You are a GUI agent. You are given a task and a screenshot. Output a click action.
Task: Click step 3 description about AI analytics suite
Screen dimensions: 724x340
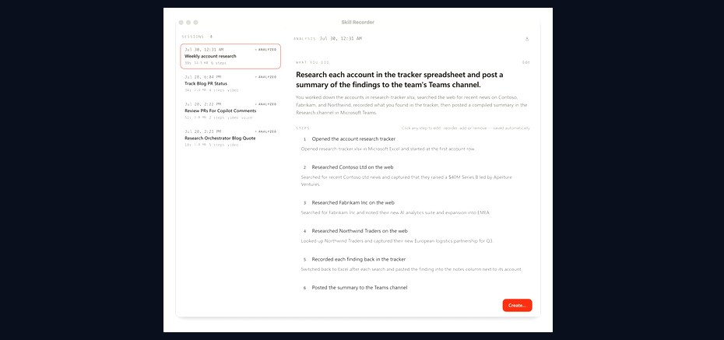[395, 212]
